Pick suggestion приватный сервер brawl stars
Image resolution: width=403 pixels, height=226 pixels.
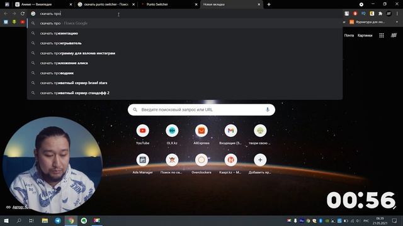point(184,83)
